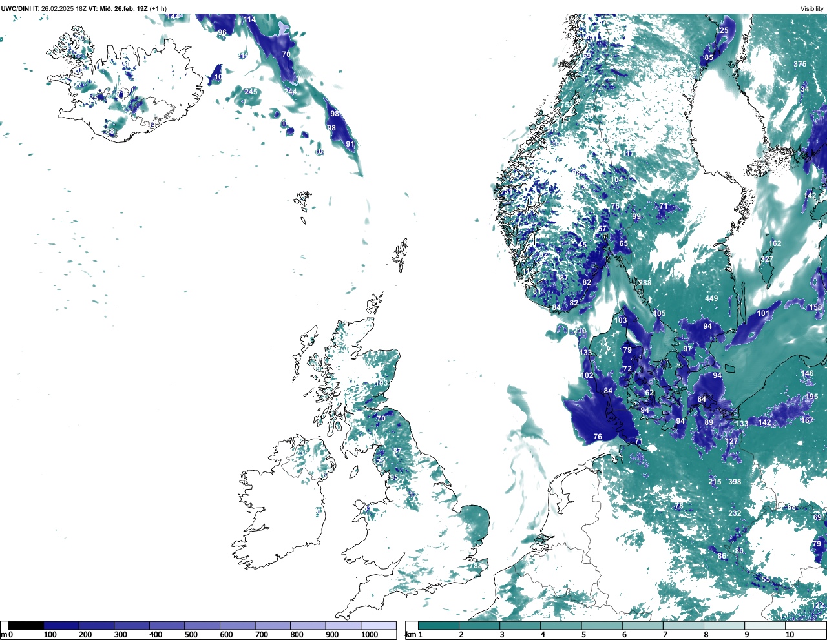Click the '96' value north of Iceland
Image resolution: width=827 pixels, height=640 pixels.
coord(222,32)
